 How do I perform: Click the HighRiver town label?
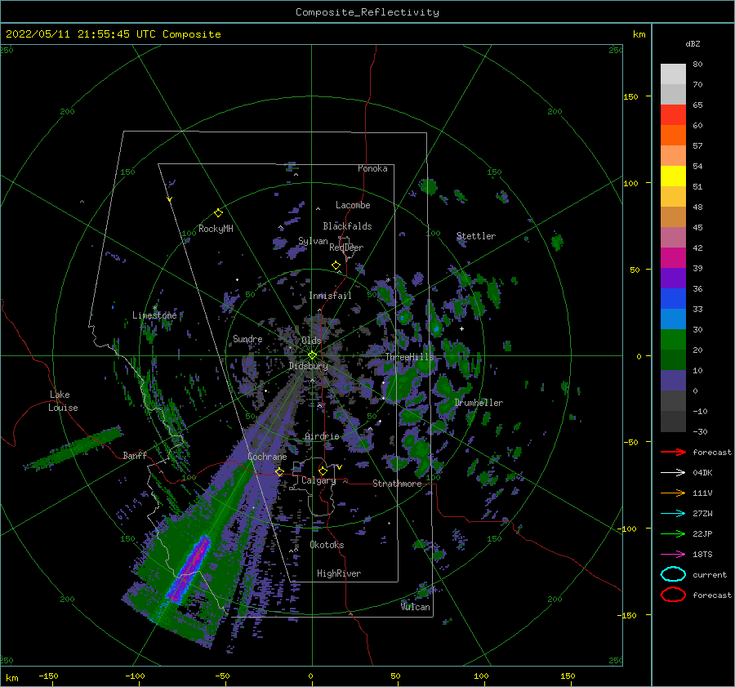coord(339,573)
